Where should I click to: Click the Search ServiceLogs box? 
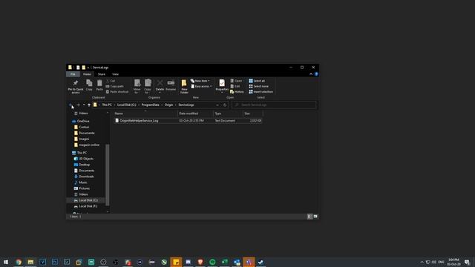[x=274, y=105]
